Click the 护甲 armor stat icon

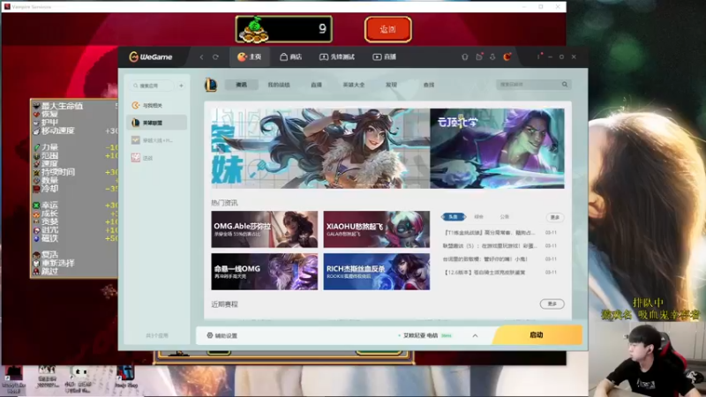click(36, 123)
